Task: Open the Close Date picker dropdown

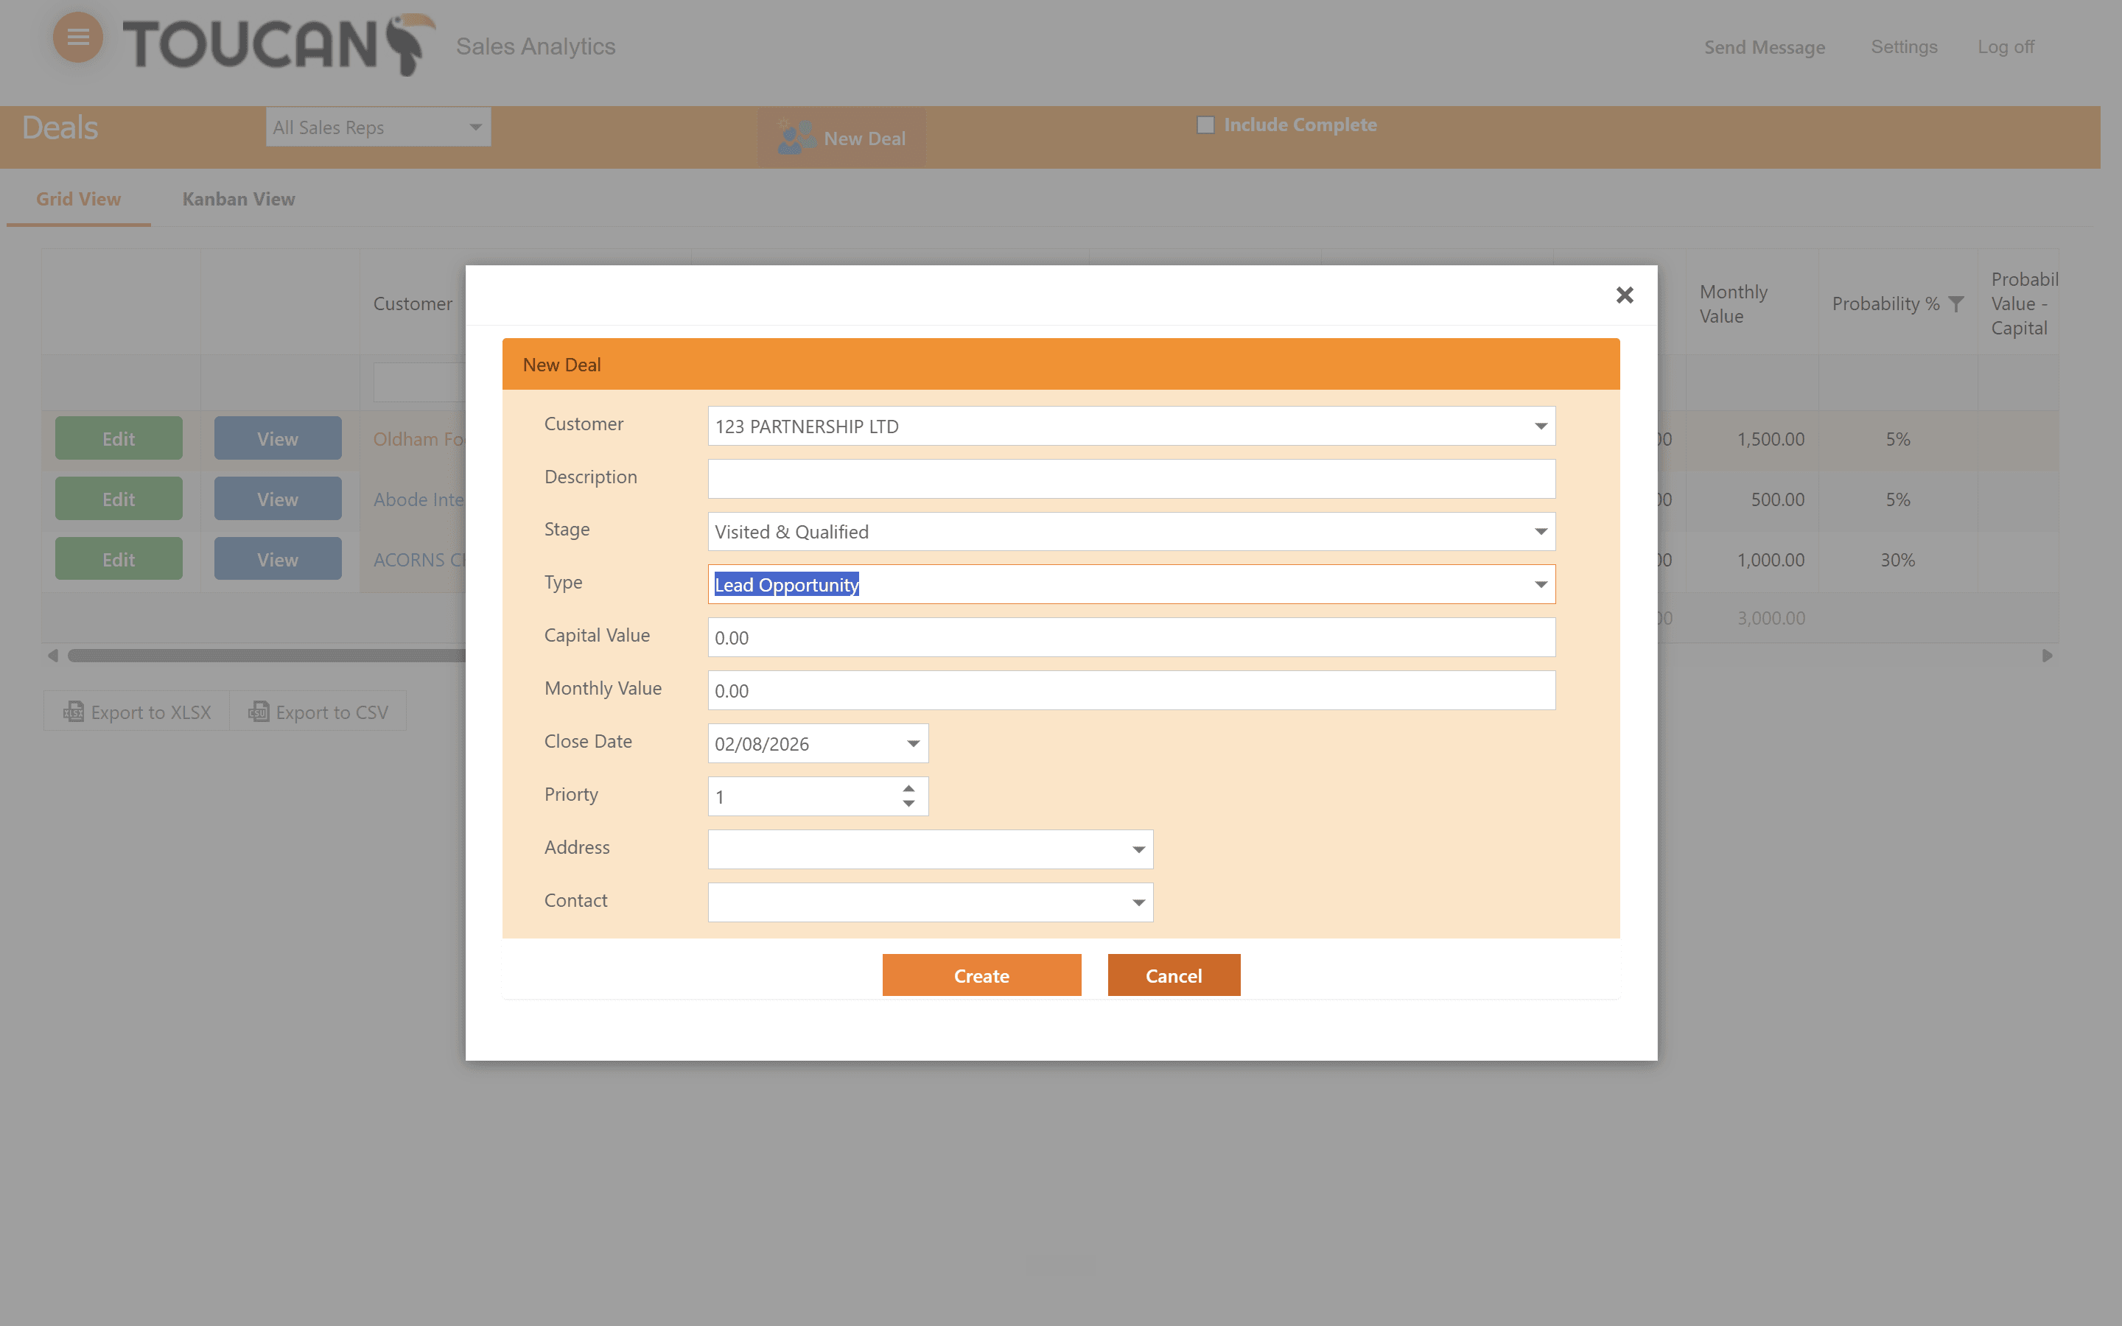Action: pos(913,744)
